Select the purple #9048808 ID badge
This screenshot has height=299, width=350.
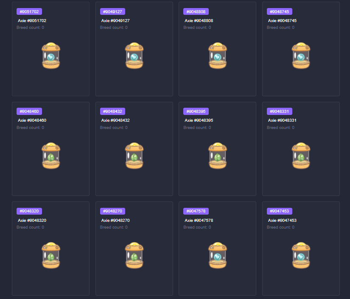coord(196,11)
